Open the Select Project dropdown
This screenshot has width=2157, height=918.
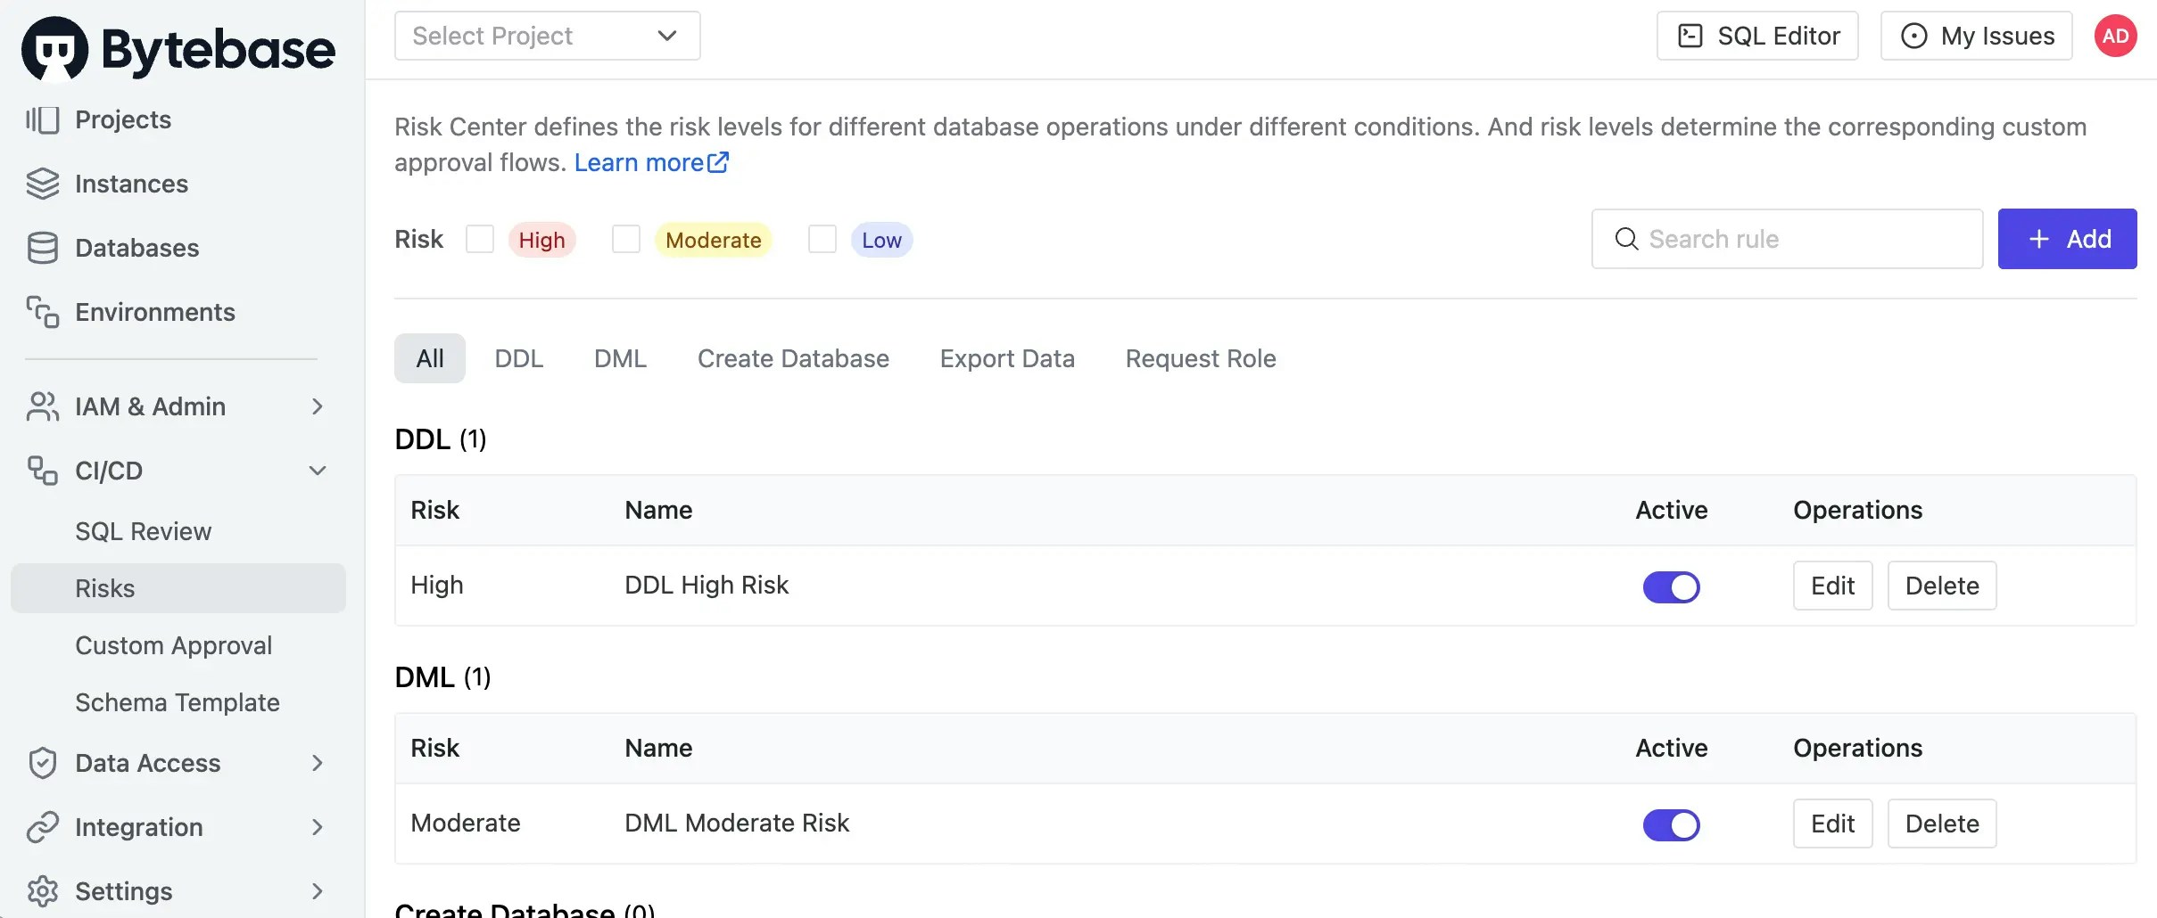(x=547, y=36)
